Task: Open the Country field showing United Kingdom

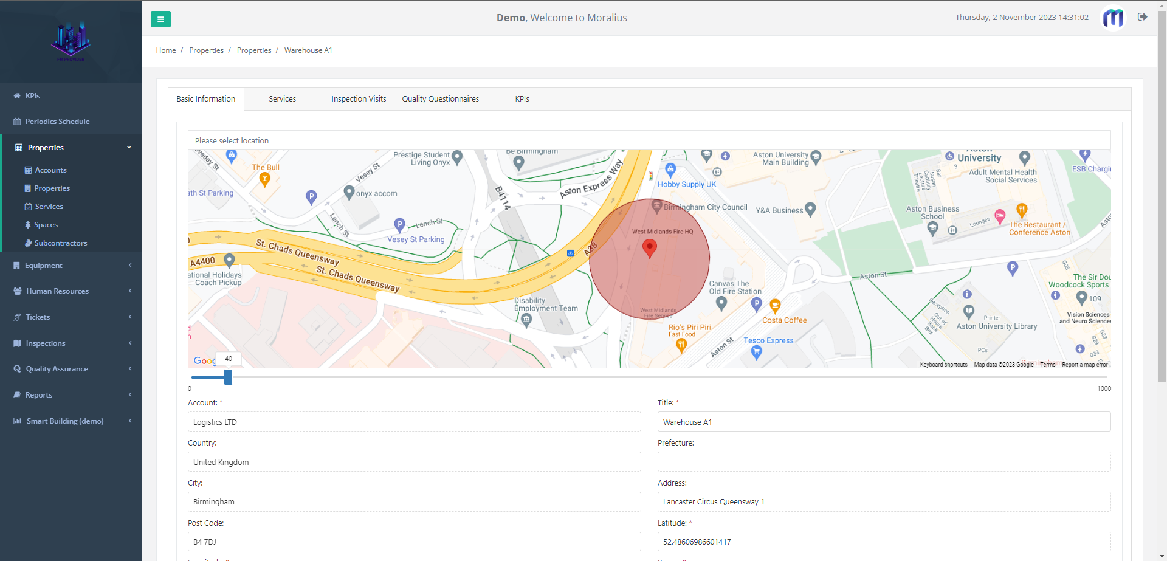Action: tap(414, 462)
